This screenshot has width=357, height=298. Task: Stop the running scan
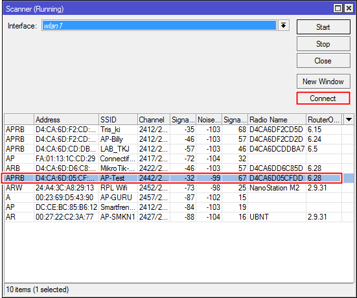pyautogui.click(x=323, y=43)
